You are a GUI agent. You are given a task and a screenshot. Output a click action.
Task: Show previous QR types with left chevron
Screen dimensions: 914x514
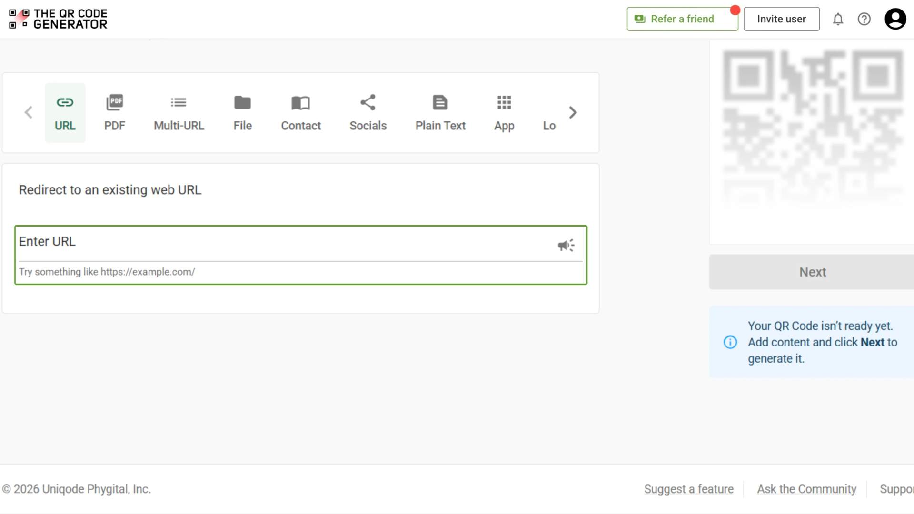pyautogui.click(x=29, y=113)
